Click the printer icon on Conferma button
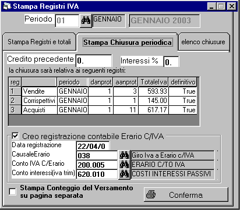 (x=151, y=194)
